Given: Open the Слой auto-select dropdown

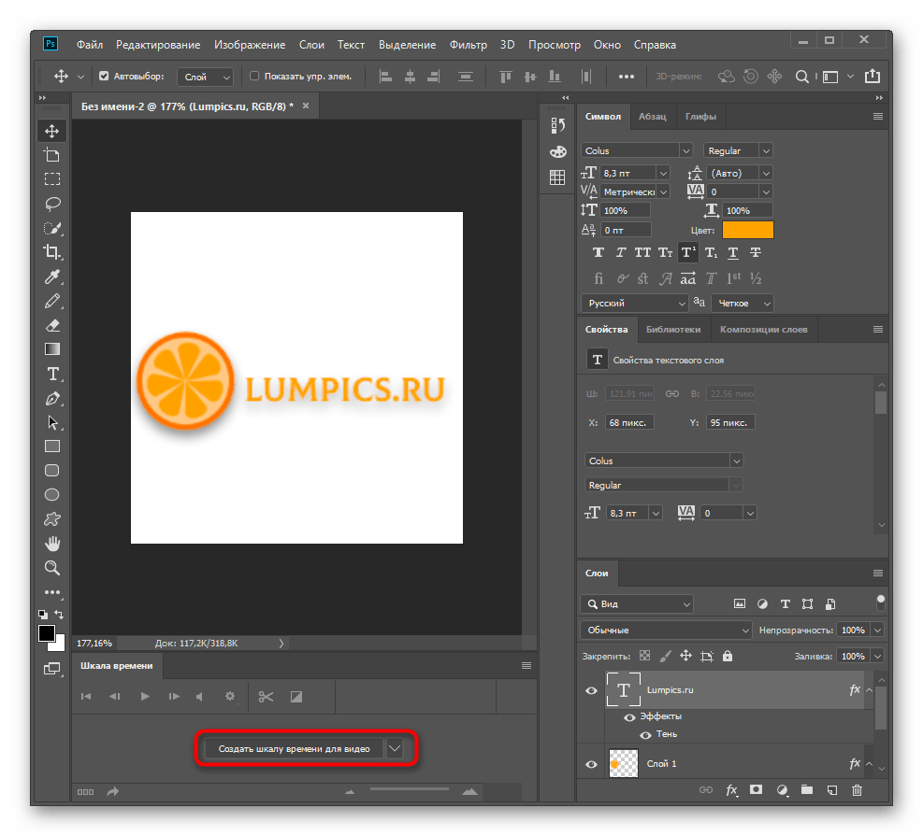Looking at the screenshot, I should click(x=206, y=77).
